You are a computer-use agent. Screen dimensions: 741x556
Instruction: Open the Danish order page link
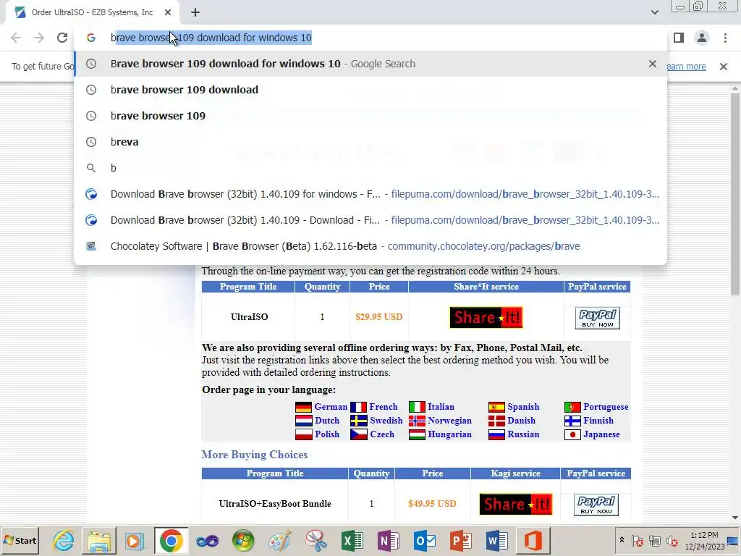[521, 421]
